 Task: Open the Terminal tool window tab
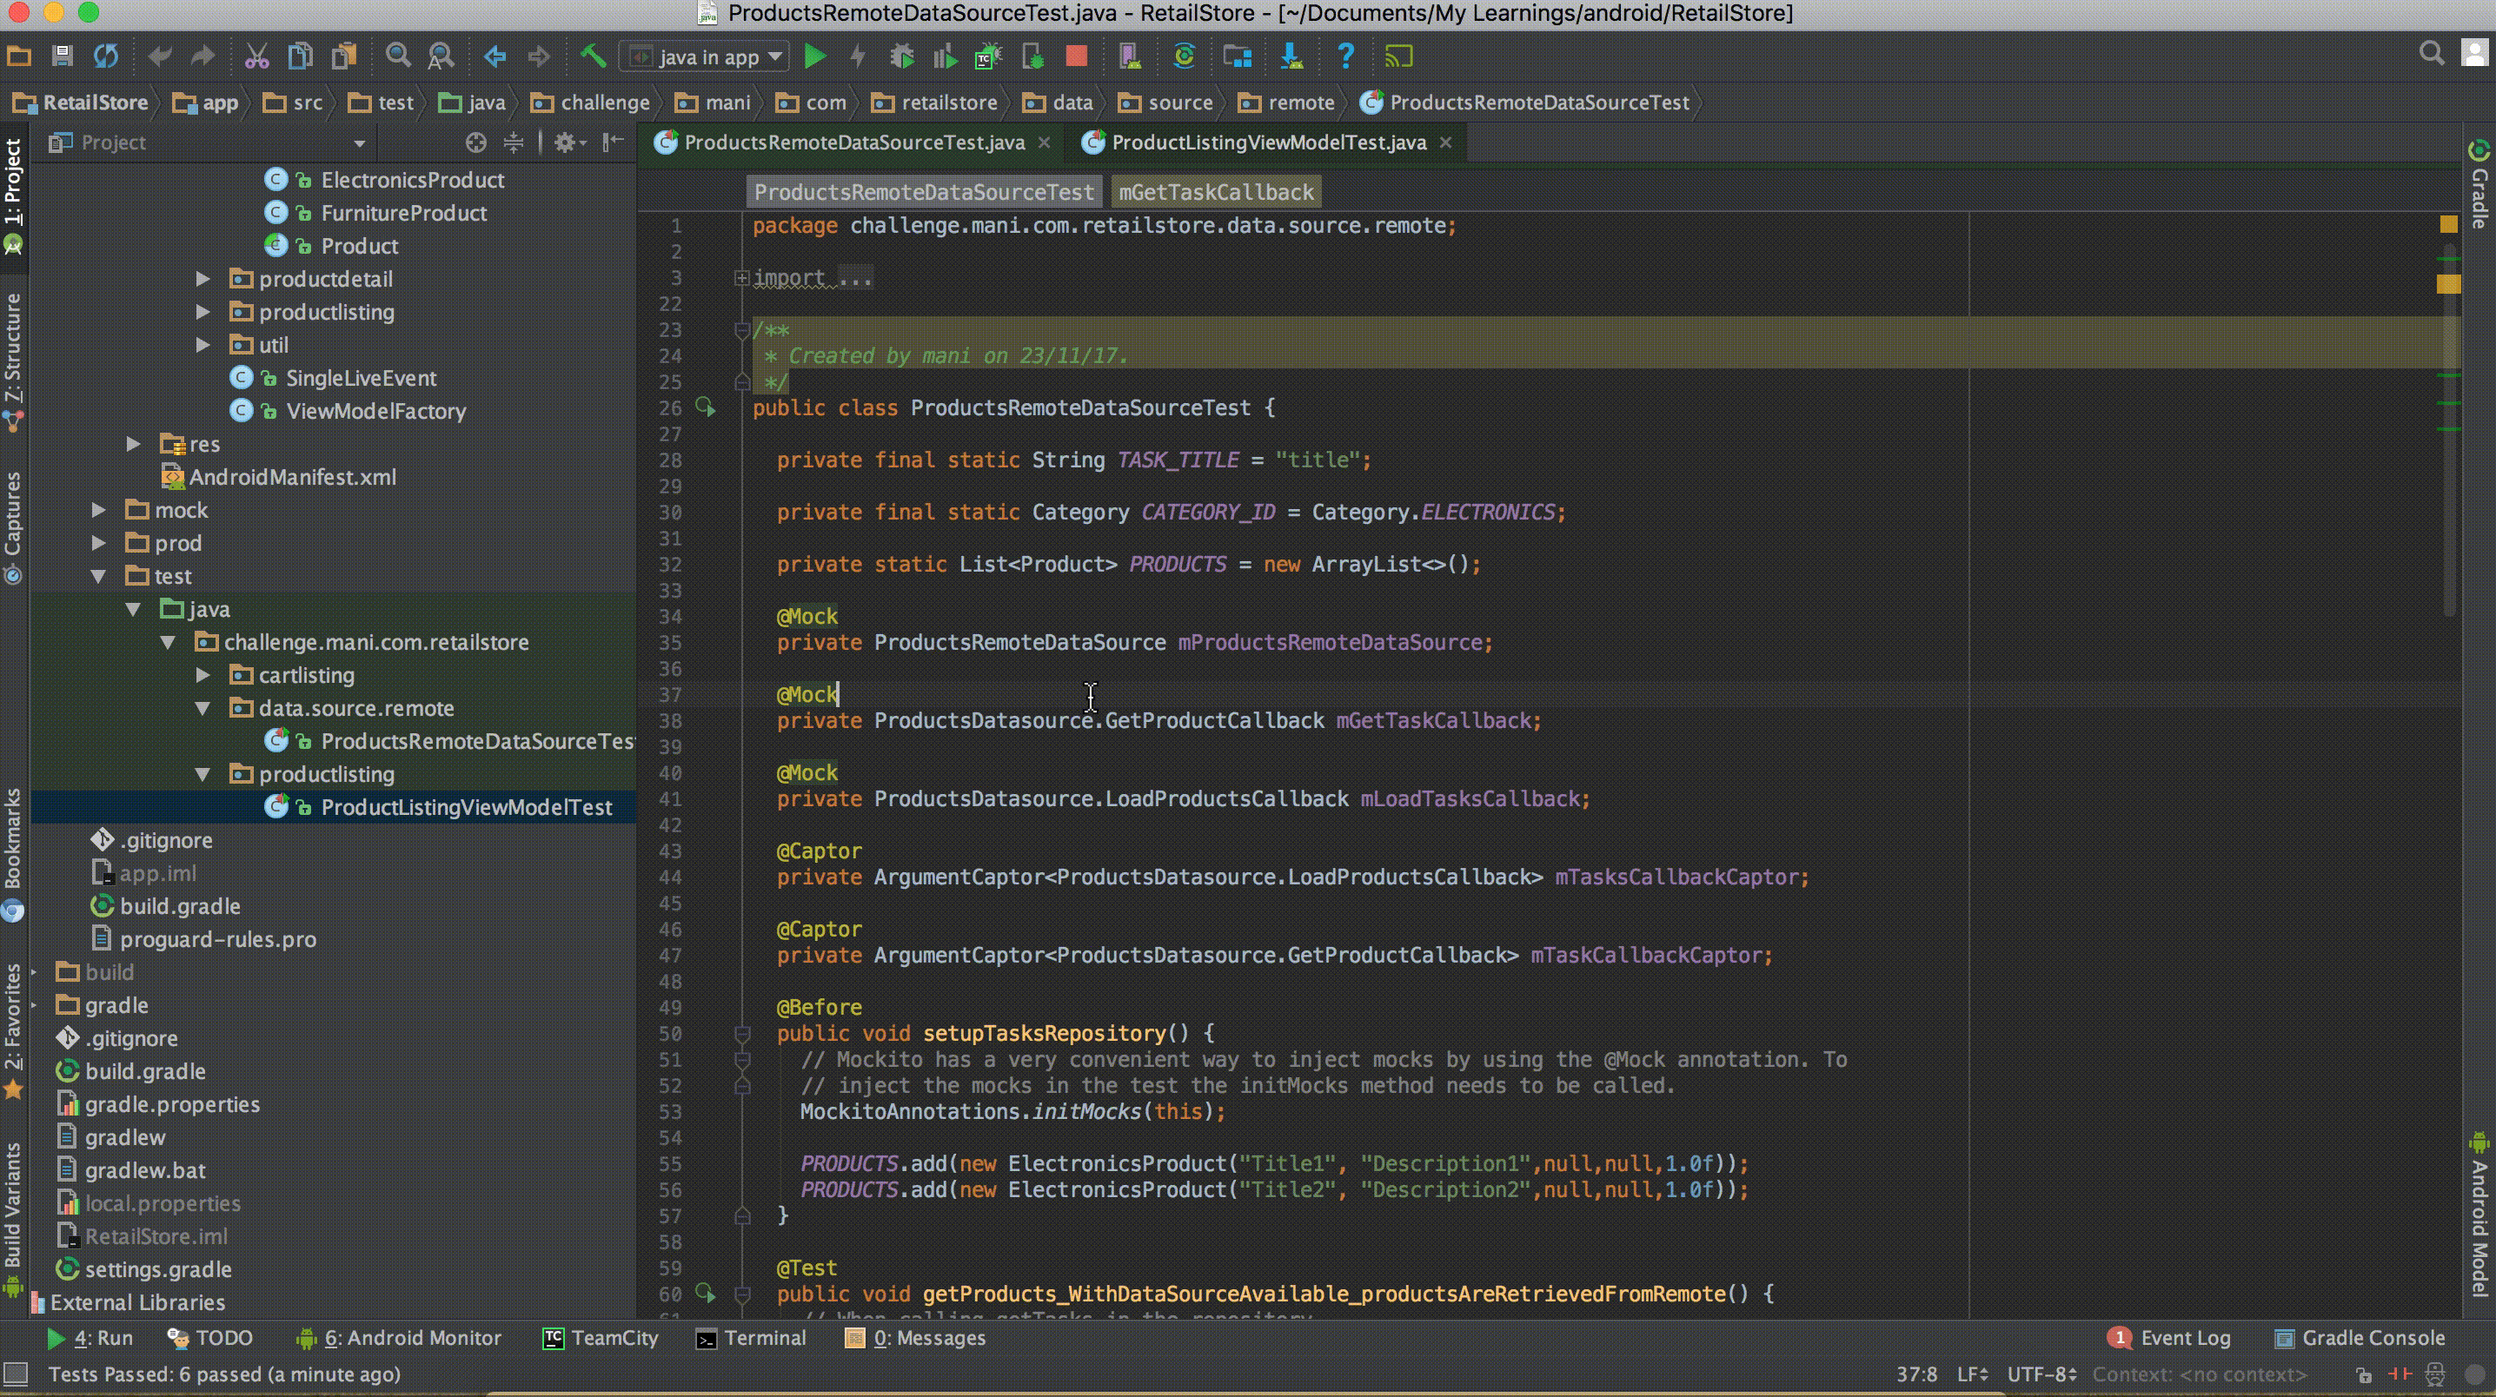pos(751,1338)
